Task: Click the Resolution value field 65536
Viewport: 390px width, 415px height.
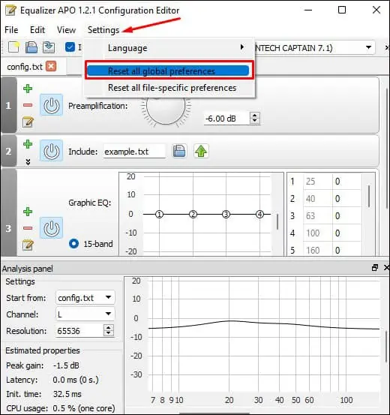Action: [80, 331]
